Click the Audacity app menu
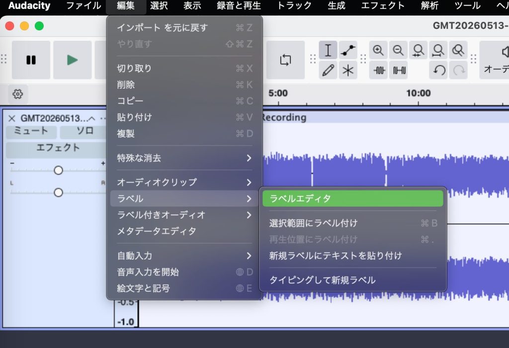 coord(29,6)
